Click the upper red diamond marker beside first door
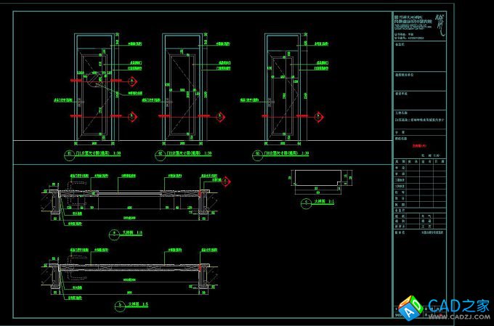The width and height of the screenshot is (494, 326). click(132, 80)
